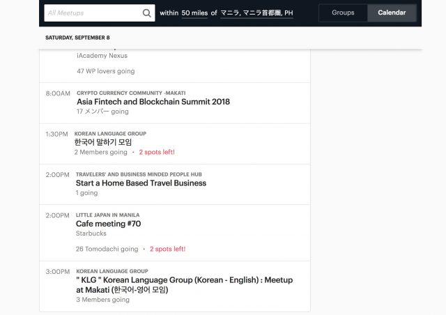This screenshot has width=446, height=315.
Task: Open the 한국어 말하기 모임 event
Action: pyautogui.click(x=103, y=142)
